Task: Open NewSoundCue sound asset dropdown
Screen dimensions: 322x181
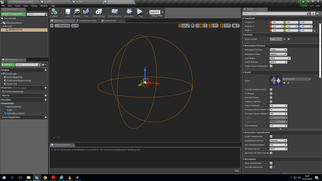Action: (x=296, y=79)
